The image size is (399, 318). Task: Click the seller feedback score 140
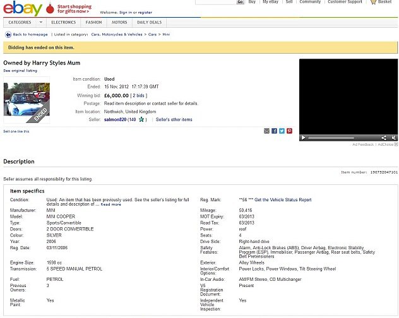[x=133, y=120]
